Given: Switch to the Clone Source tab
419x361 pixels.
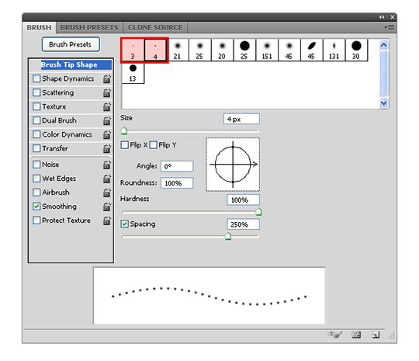Looking at the screenshot, I should point(155,27).
